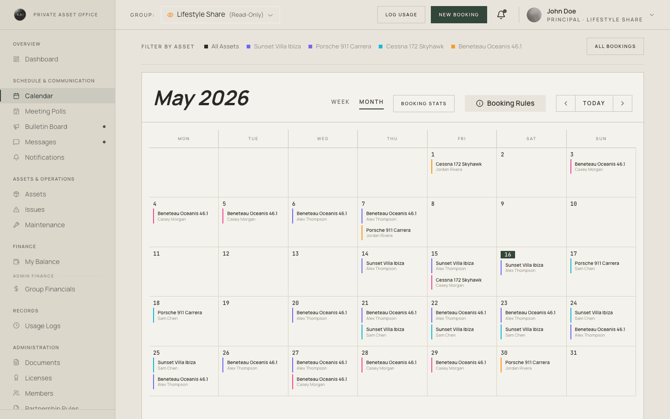Open Usage Logs page

pos(58,326)
